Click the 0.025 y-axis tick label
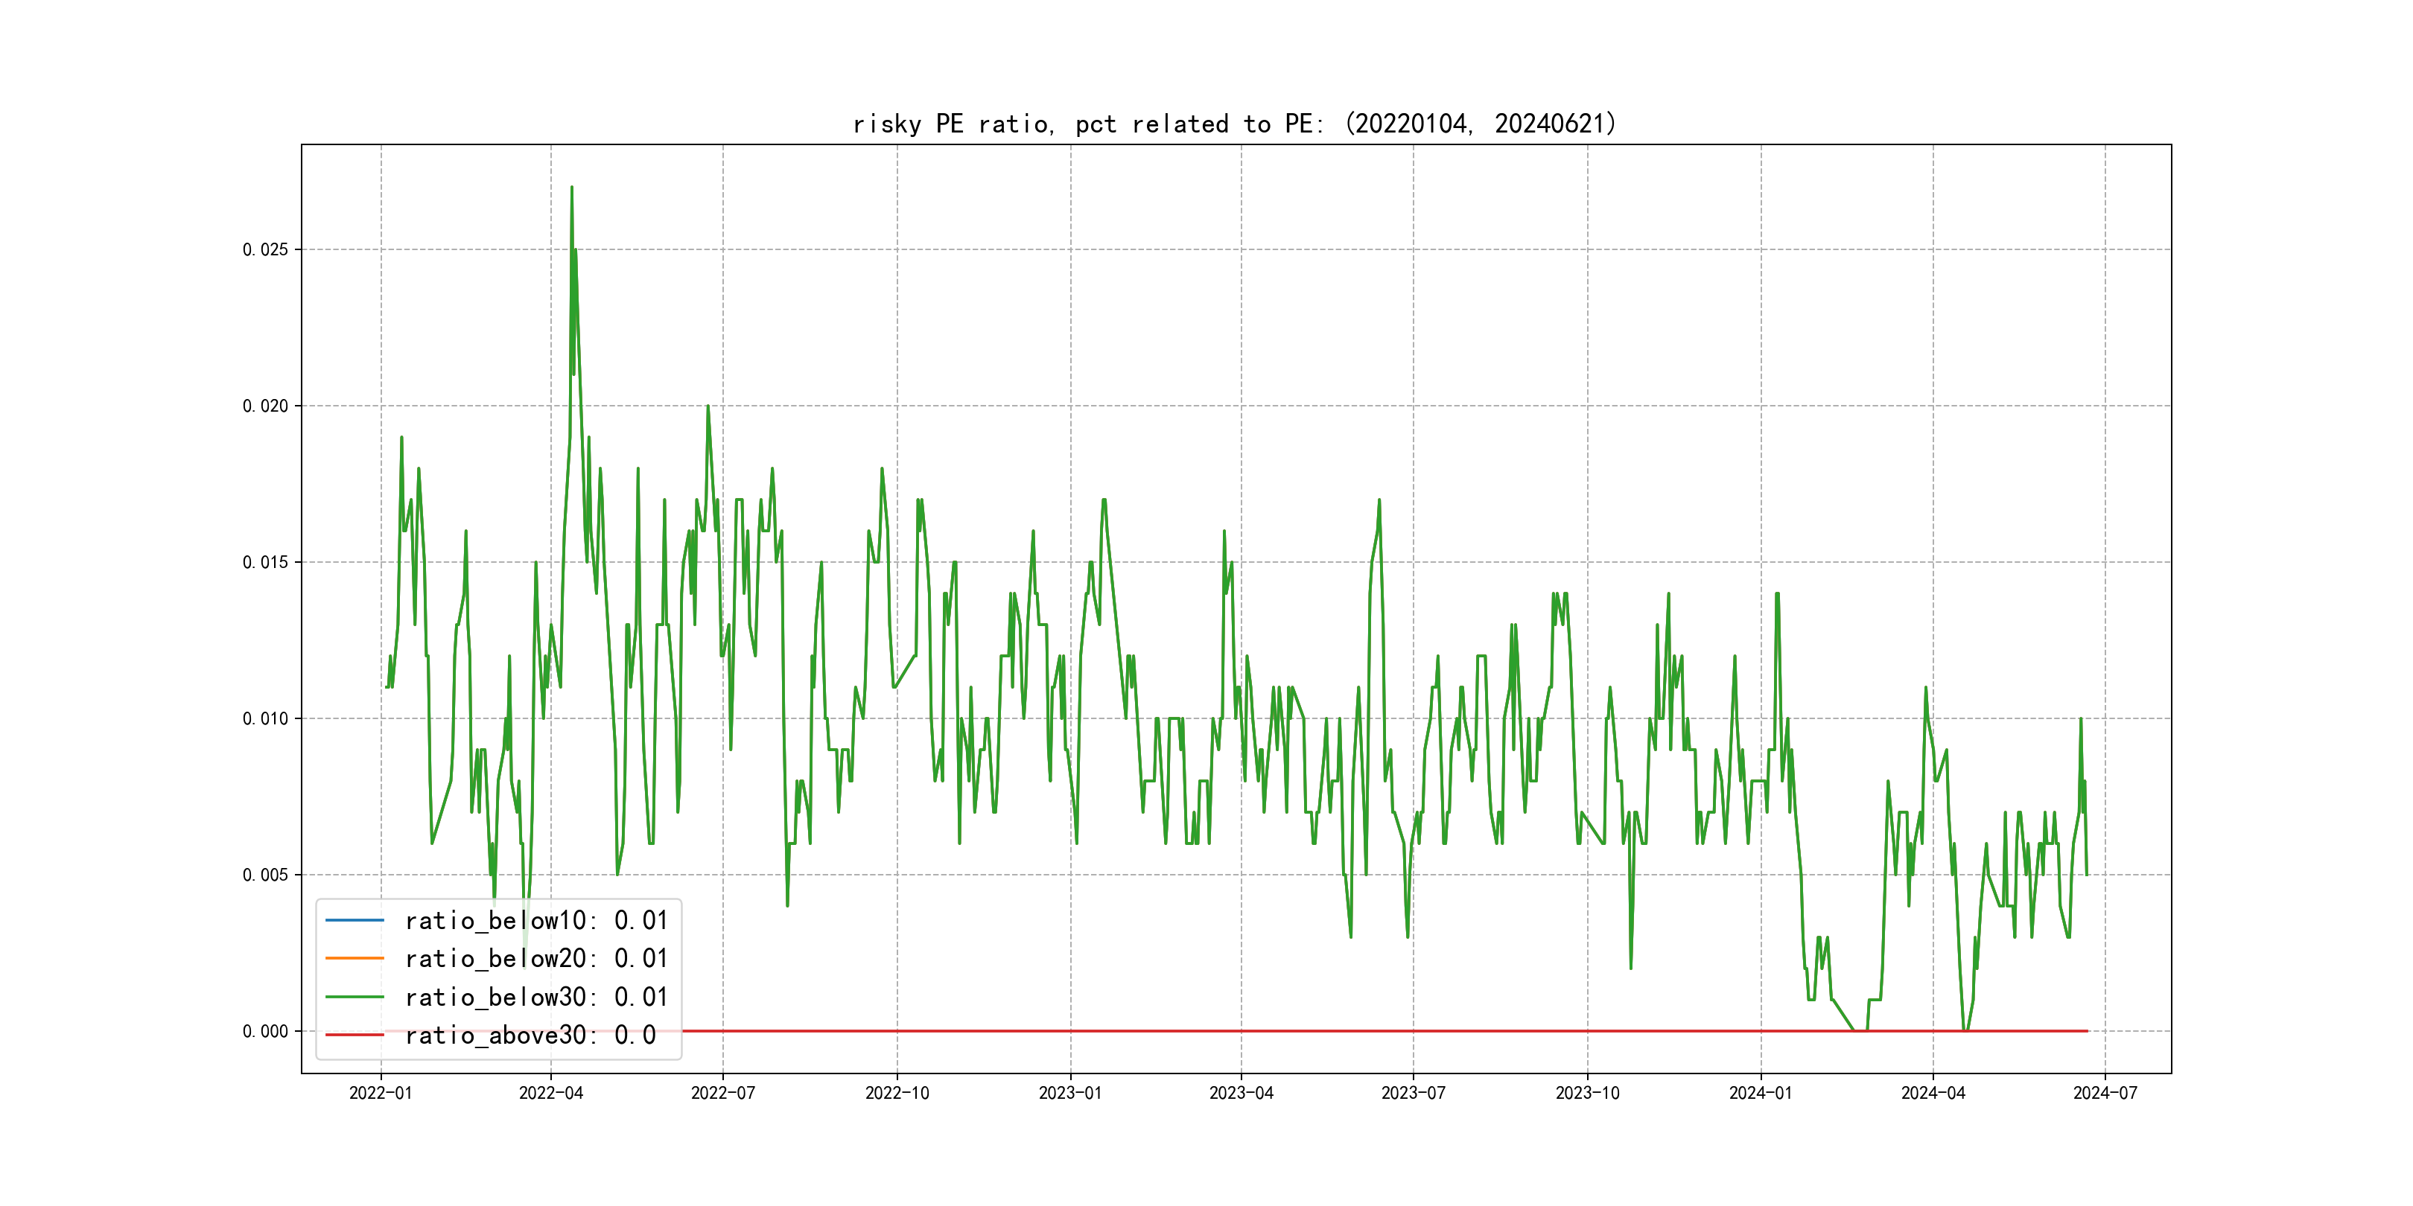This screenshot has height=1206, width=2413. point(265,249)
